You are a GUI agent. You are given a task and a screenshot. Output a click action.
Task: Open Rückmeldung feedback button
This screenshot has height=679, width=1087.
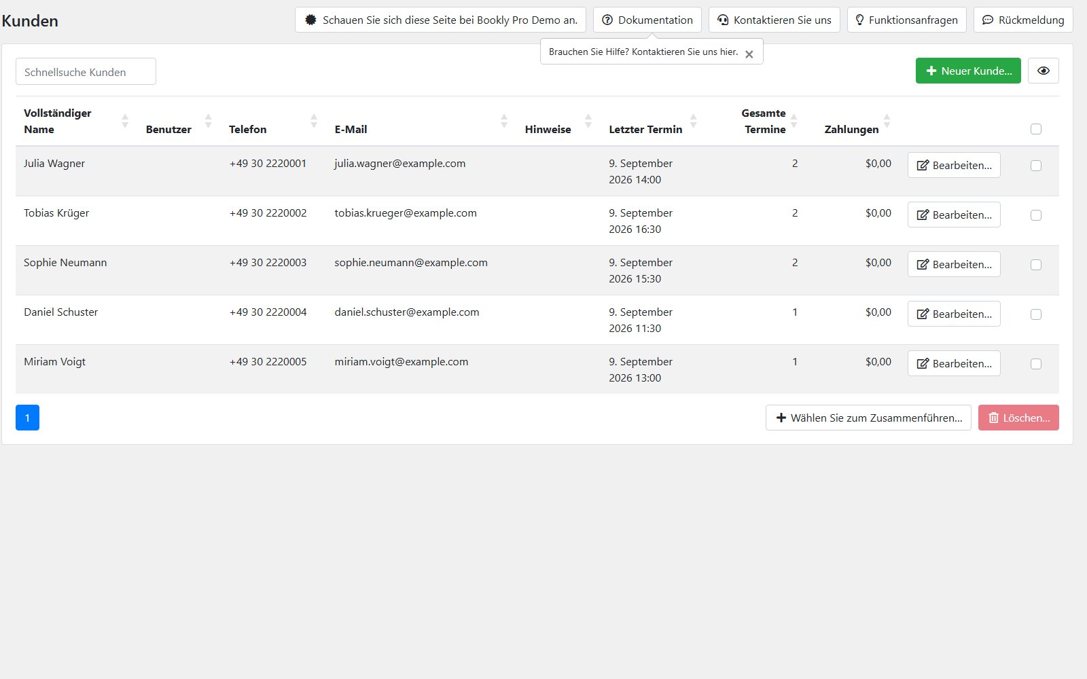click(x=1023, y=20)
